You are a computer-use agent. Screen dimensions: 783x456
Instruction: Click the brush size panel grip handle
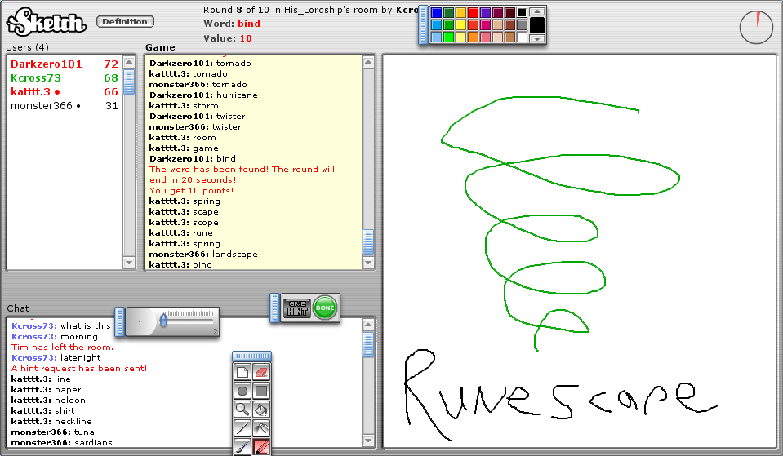point(119,321)
